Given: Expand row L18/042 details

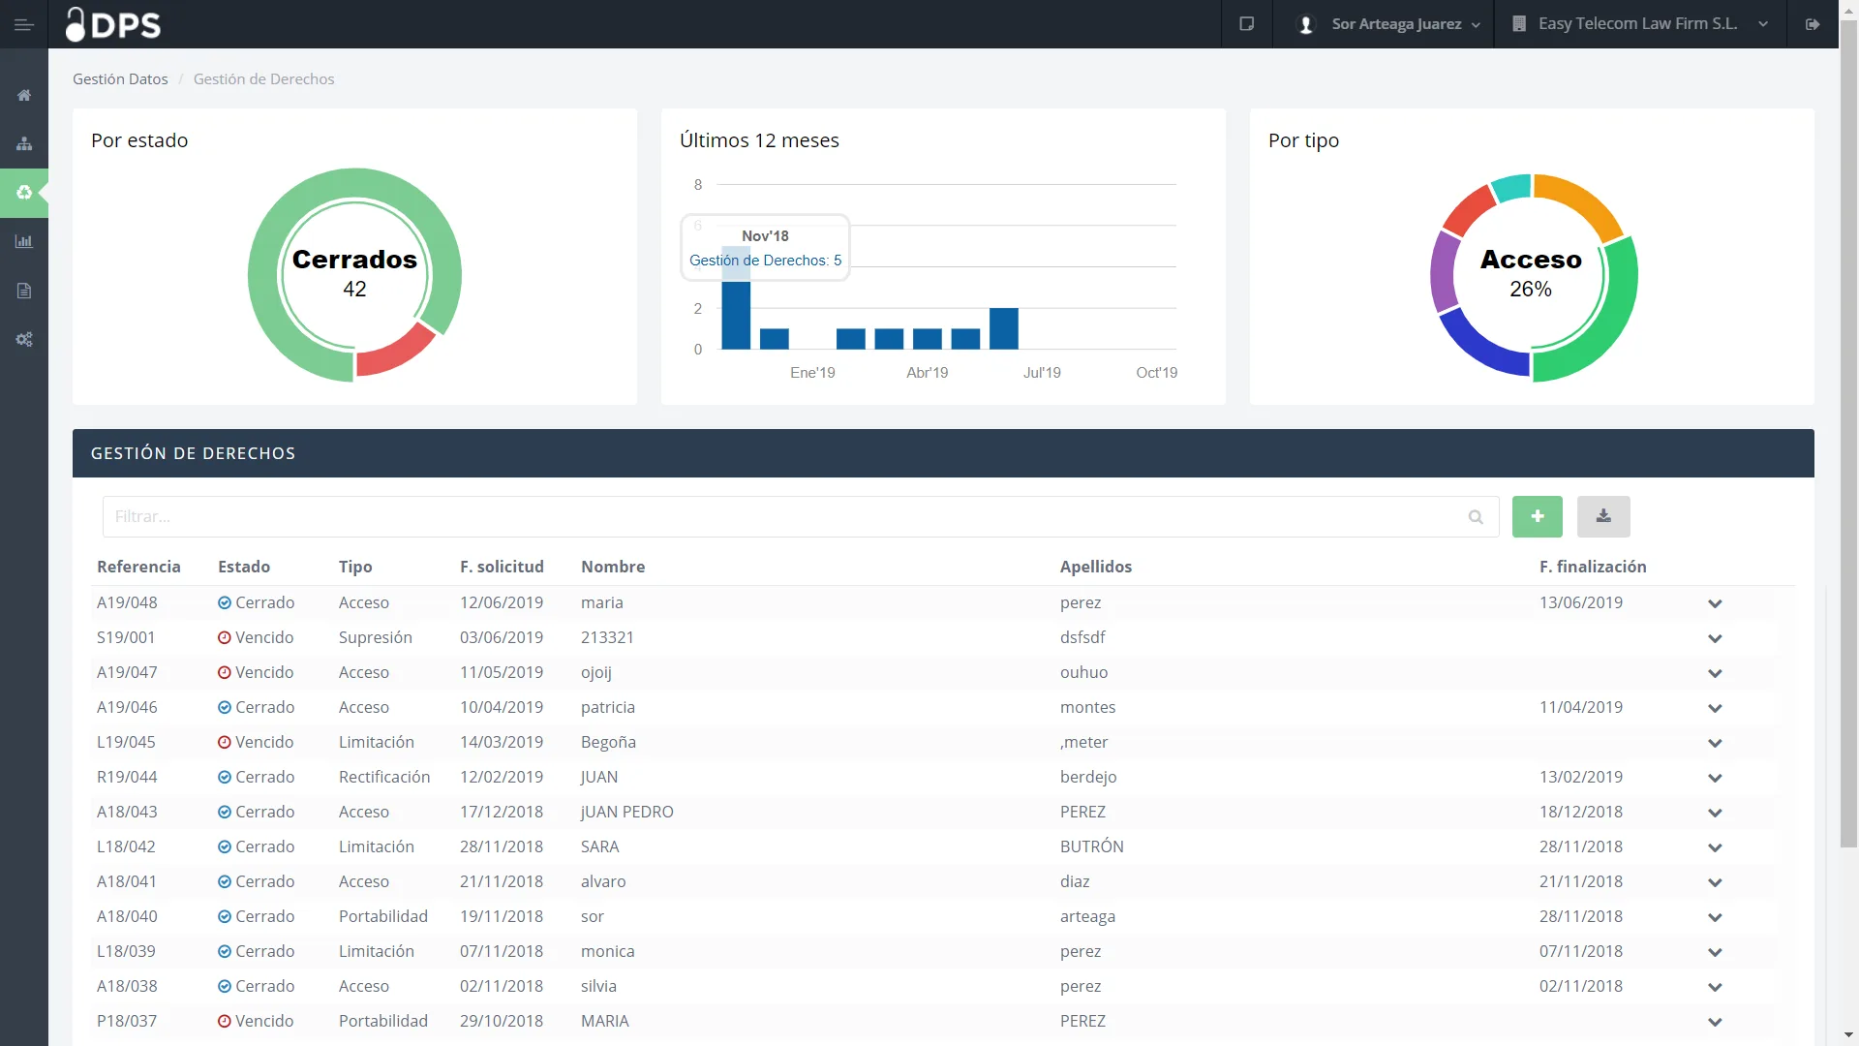Looking at the screenshot, I should pyautogui.click(x=1715, y=847).
